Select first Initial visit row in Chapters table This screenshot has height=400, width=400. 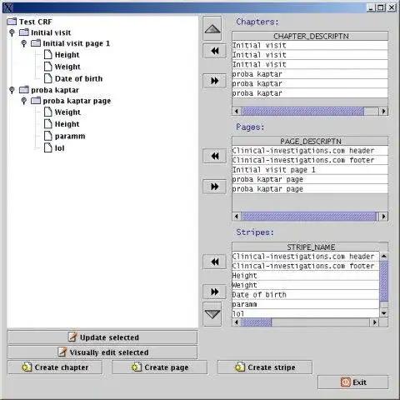[310, 45]
